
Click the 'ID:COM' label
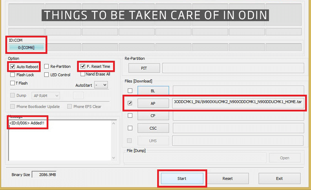[x=15, y=40]
